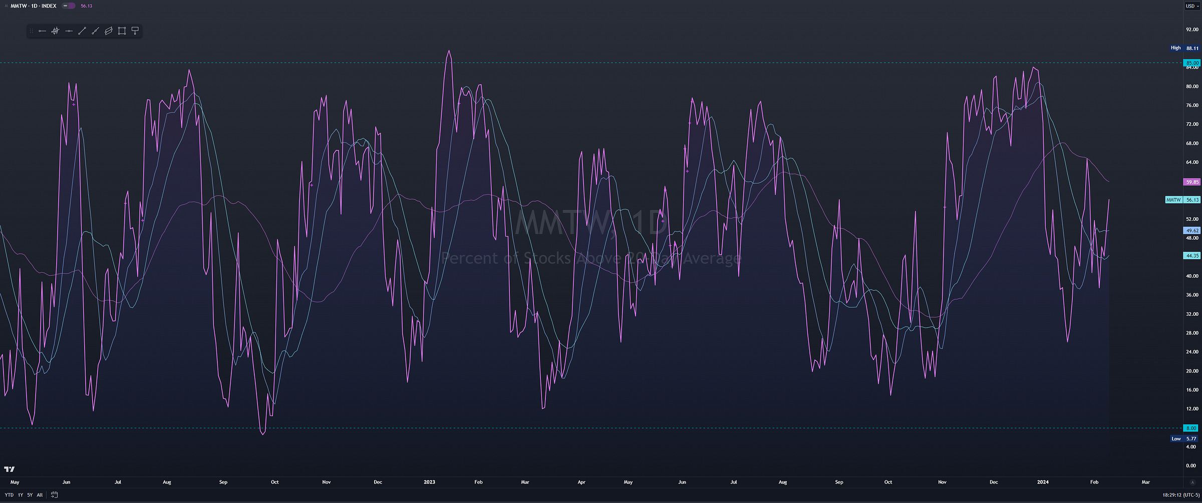Select the rectangle drawing tool

[122, 31]
